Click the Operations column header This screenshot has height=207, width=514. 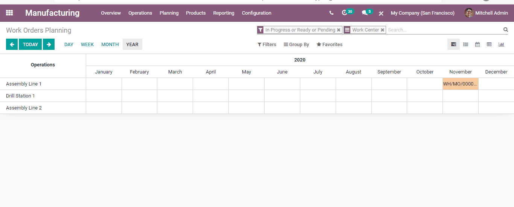coord(43,65)
